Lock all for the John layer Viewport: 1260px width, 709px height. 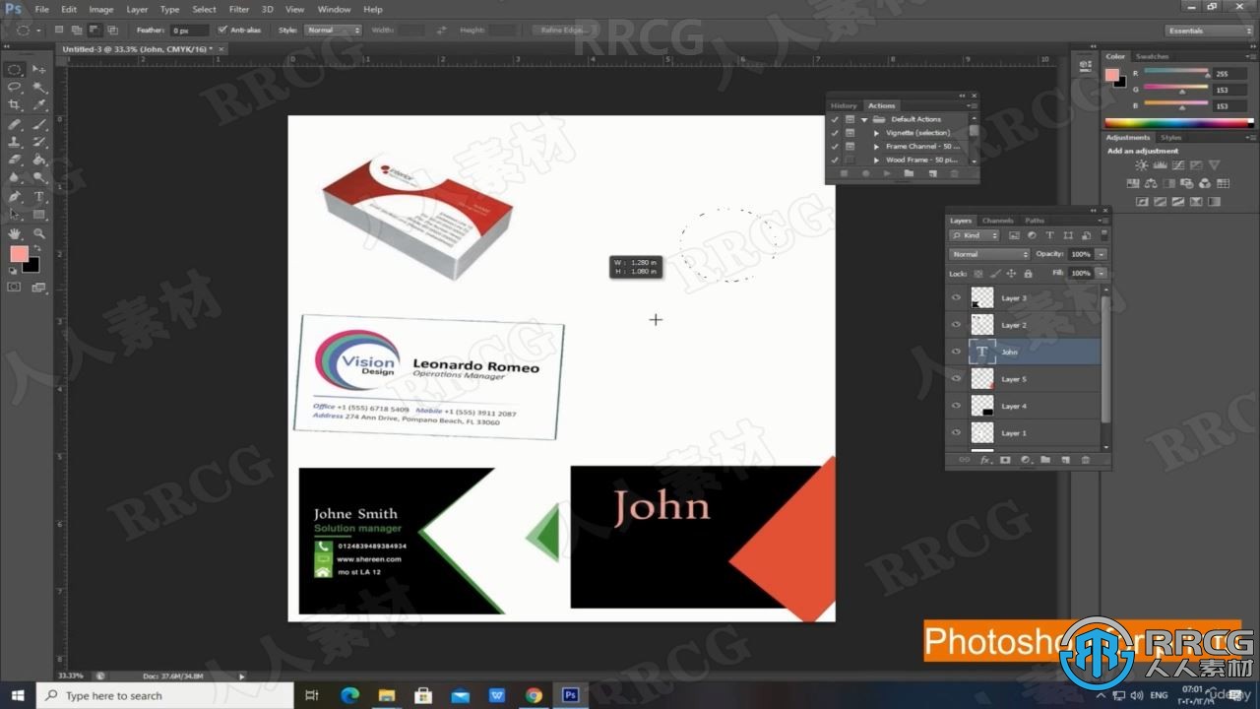click(x=1028, y=273)
